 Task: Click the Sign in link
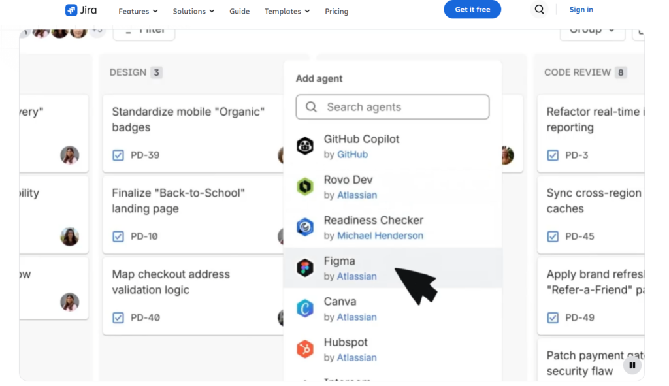pos(581,9)
